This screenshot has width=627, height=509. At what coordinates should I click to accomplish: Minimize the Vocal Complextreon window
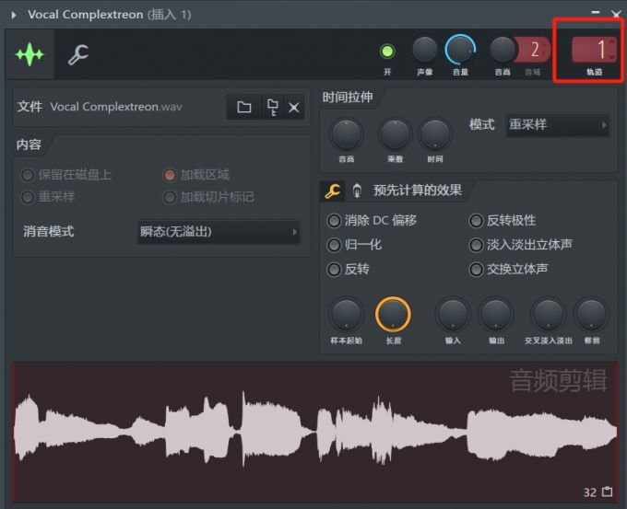click(x=596, y=13)
